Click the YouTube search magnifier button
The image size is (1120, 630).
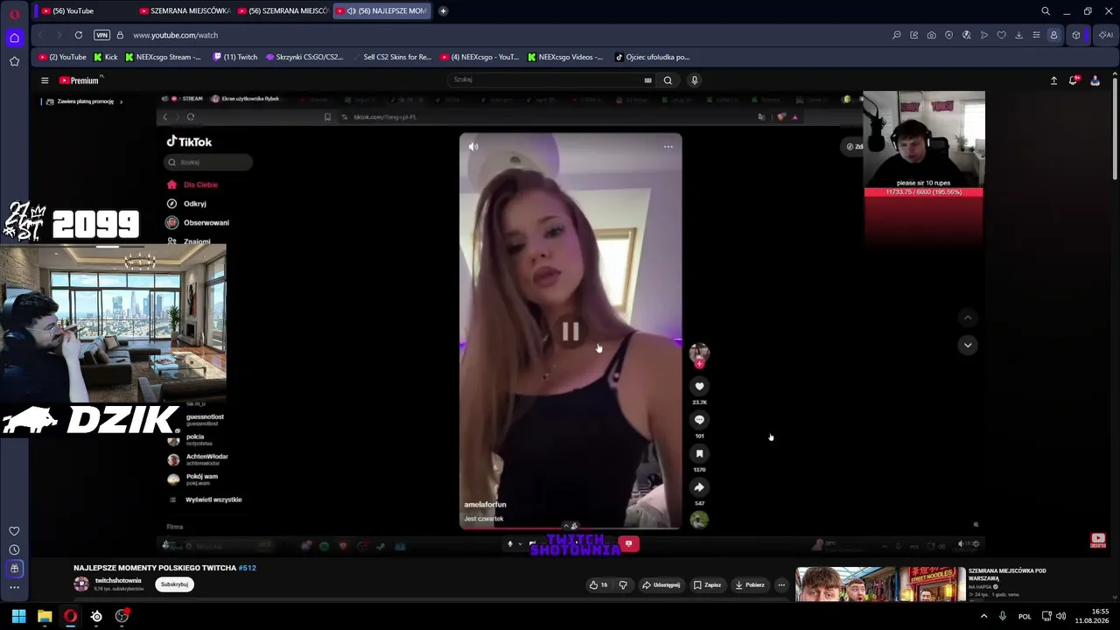click(x=668, y=80)
